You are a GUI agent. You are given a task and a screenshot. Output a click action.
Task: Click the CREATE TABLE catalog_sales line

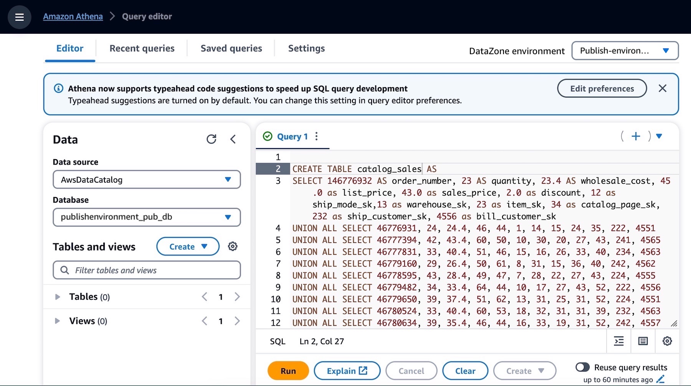click(364, 169)
